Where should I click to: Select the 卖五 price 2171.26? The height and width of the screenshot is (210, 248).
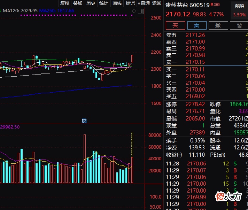tap(195, 35)
